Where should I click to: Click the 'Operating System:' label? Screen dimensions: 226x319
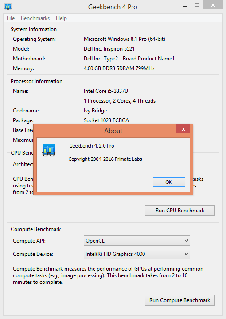click(34, 39)
